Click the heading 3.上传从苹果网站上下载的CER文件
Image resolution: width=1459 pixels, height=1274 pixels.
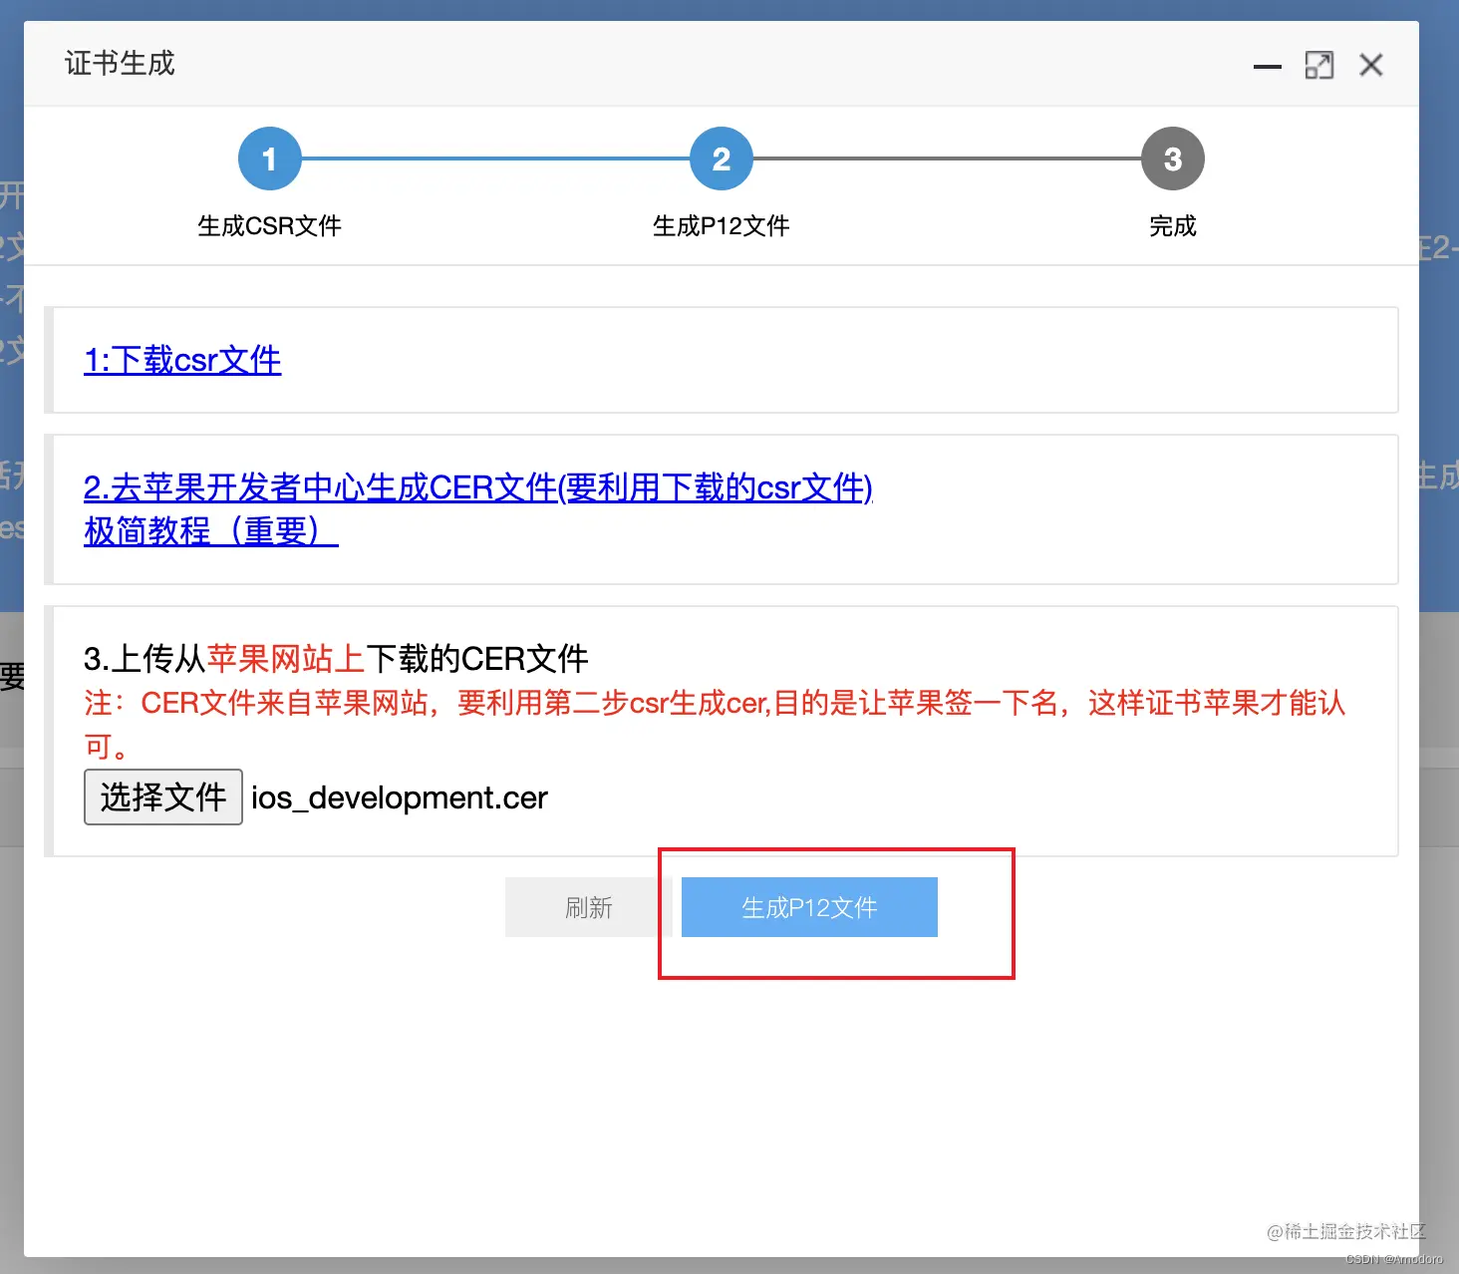[336, 659]
